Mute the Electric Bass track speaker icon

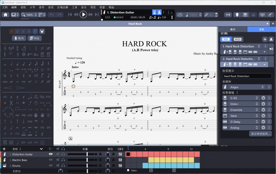click(58, 160)
